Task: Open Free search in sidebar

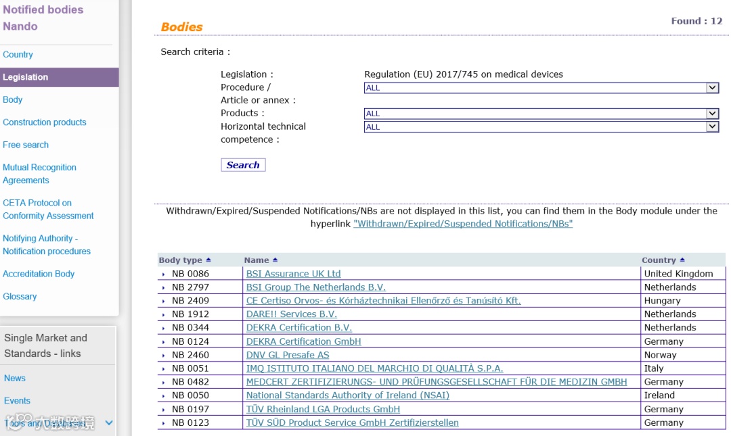Action: pyautogui.click(x=26, y=145)
